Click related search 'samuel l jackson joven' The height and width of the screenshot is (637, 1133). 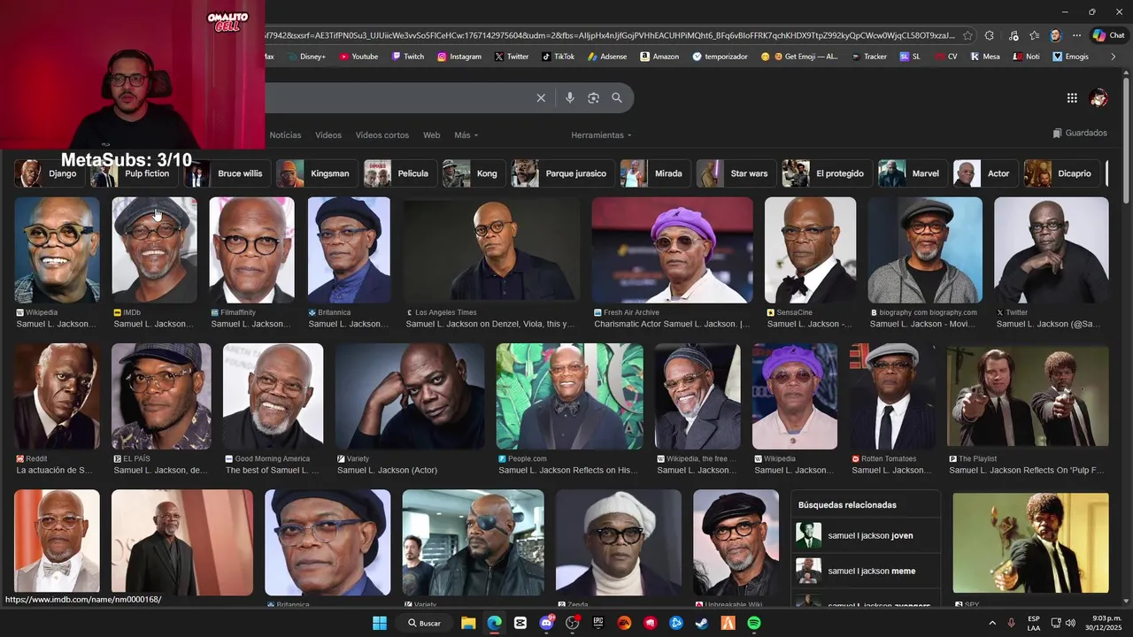coord(865,535)
